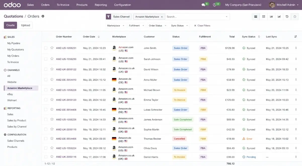Click the Create button
The width and height of the screenshot is (302, 166).
[x=10, y=25]
